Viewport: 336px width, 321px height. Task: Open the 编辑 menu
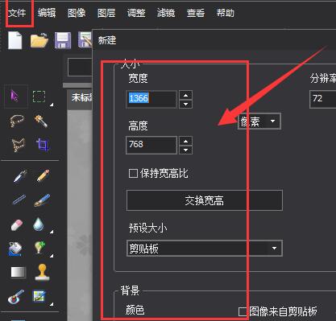coord(47,13)
